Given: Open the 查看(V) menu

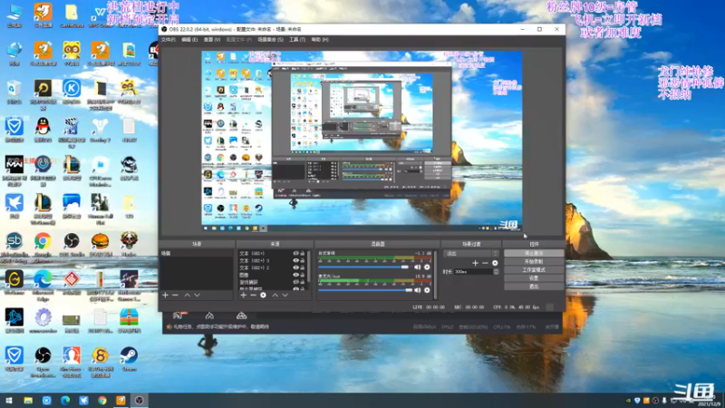Looking at the screenshot, I should point(212,40).
